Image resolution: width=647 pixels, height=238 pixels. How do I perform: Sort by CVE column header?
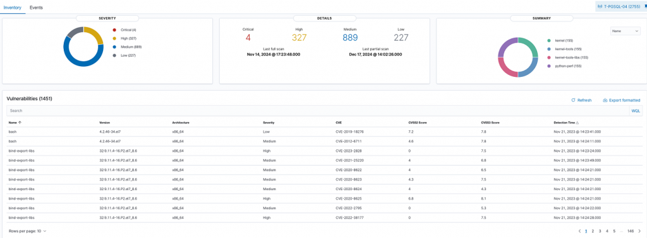point(339,123)
